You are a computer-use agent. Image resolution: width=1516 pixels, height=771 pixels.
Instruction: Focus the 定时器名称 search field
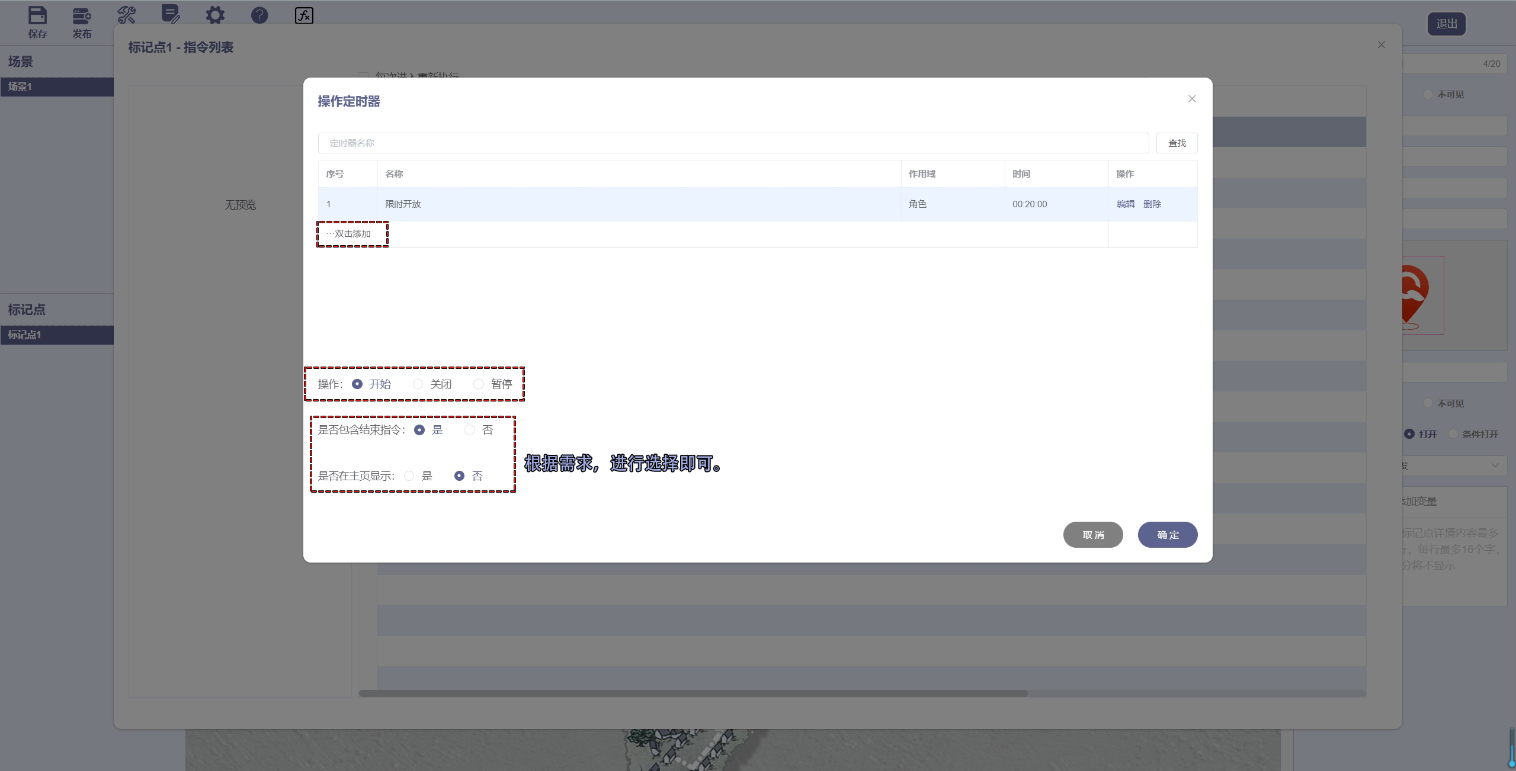coord(733,143)
